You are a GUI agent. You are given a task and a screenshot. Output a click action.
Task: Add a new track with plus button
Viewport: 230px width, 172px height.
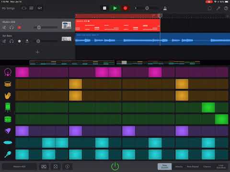[37, 52]
